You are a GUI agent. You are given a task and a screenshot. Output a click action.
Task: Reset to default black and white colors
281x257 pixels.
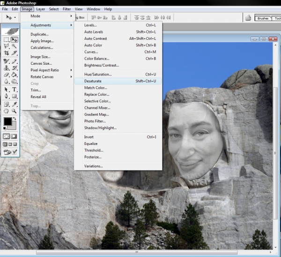coord(5,128)
